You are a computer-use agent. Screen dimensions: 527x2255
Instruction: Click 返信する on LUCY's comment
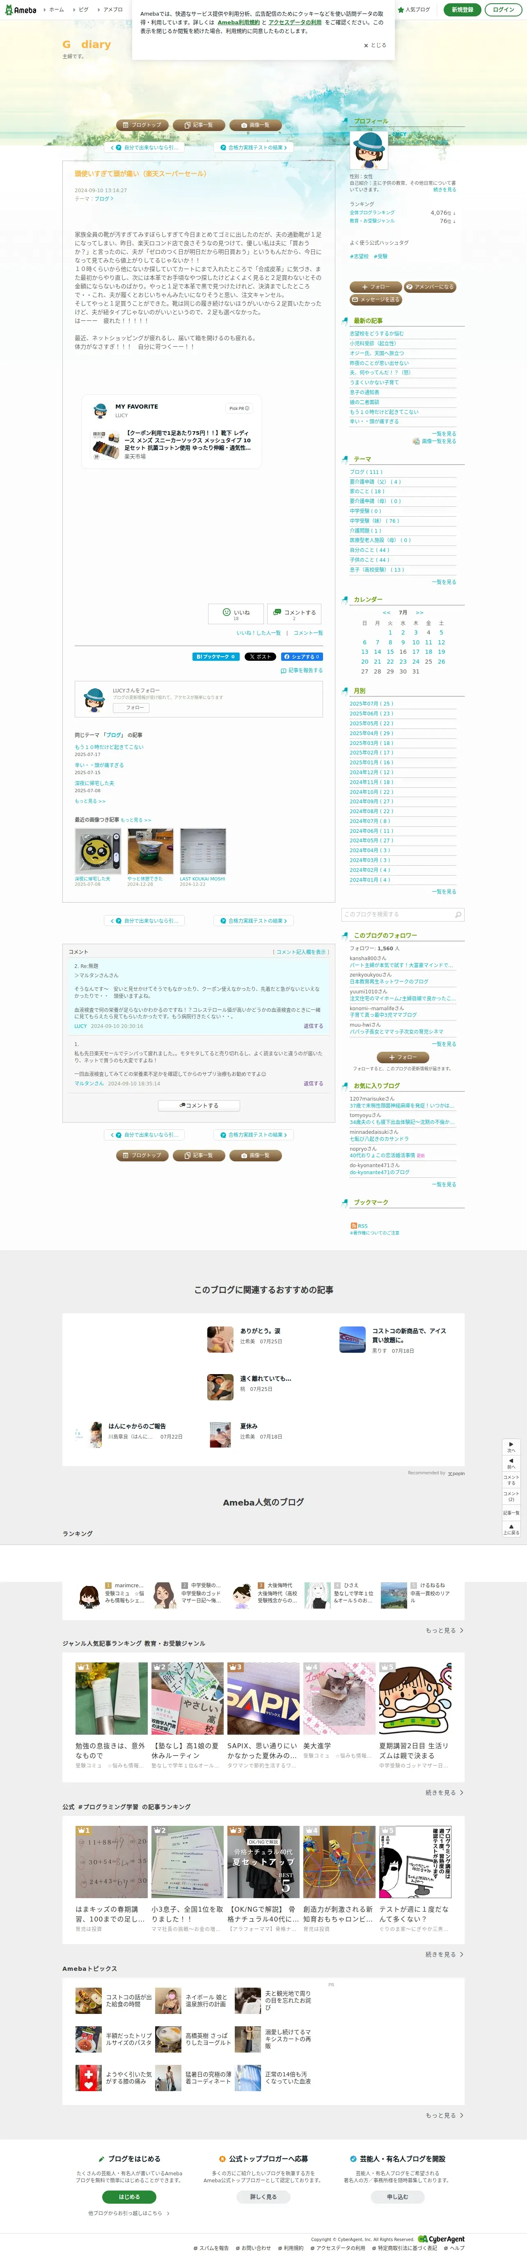(x=314, y=1026)
